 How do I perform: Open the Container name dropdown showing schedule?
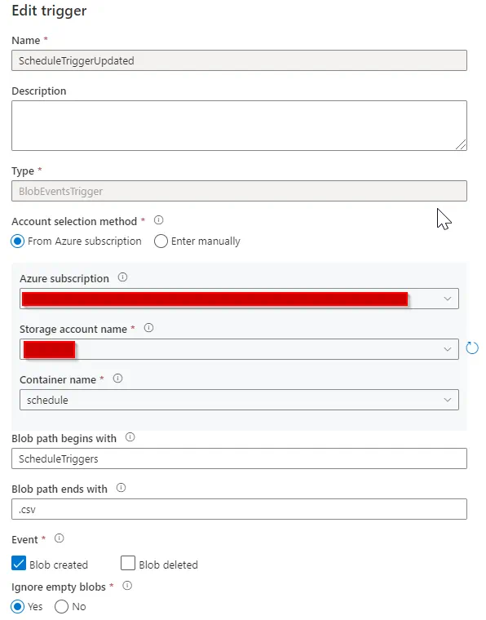tap(239, 400)
